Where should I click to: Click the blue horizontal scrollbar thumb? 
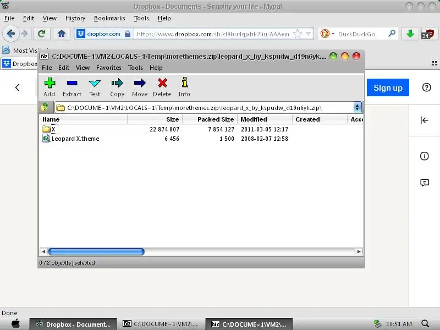click(96, 251)
